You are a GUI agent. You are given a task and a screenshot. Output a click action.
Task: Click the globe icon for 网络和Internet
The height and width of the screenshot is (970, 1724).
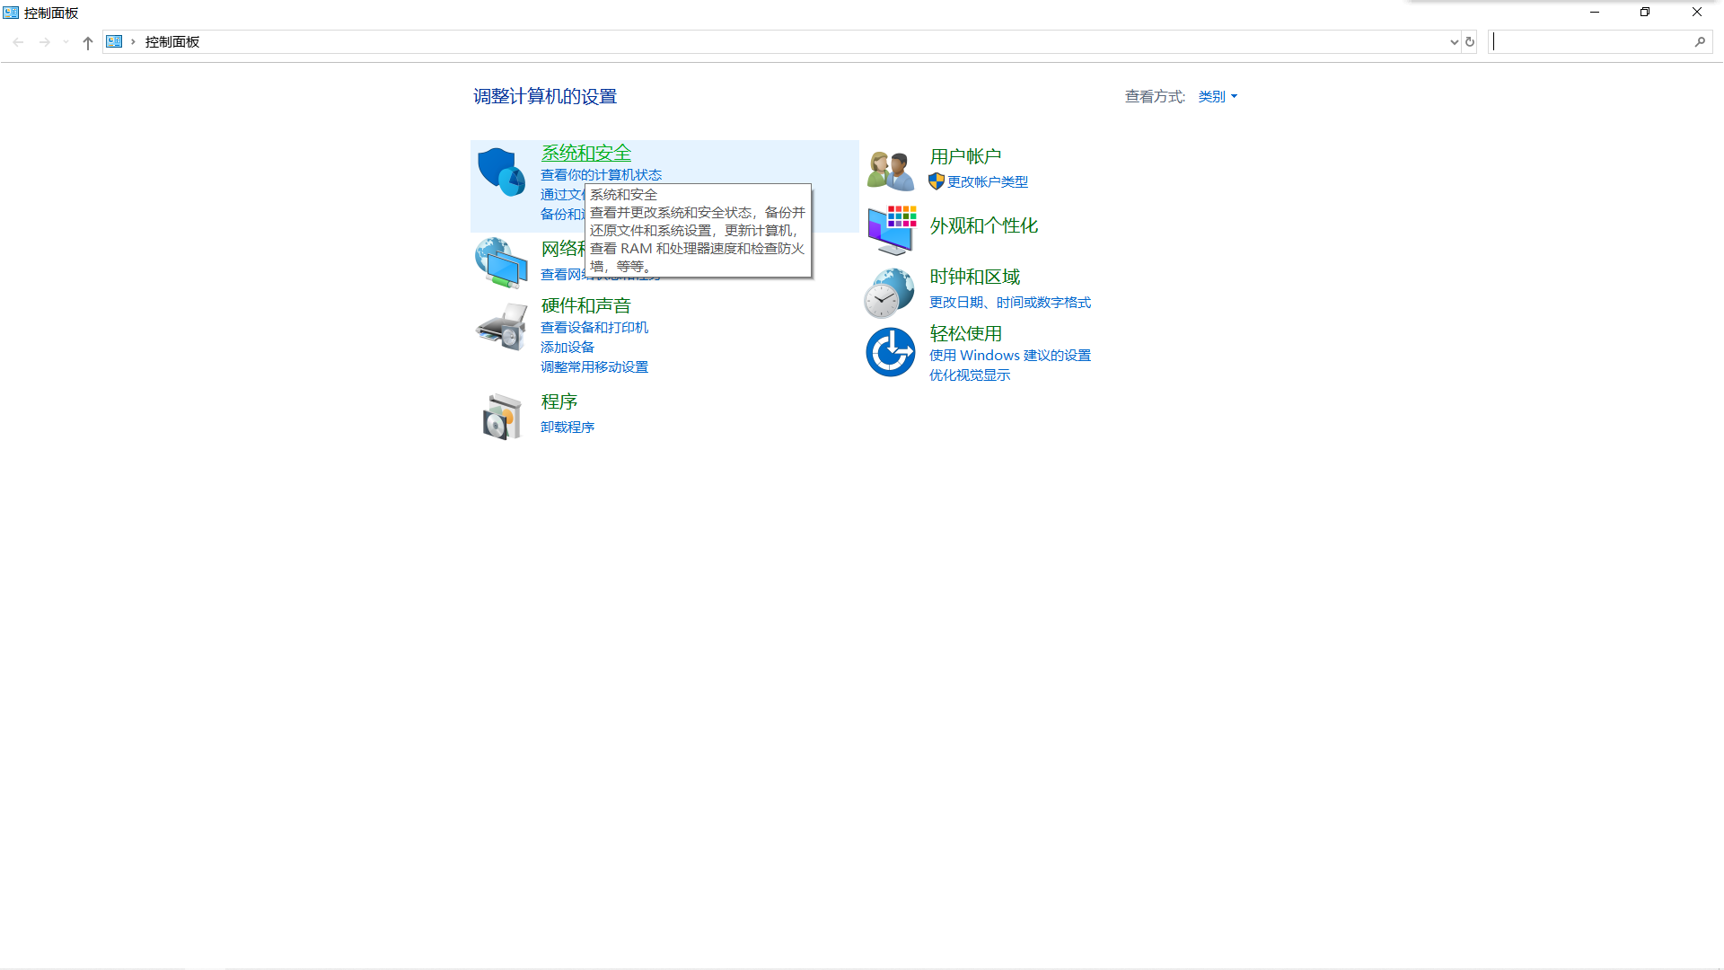[x=500, y=261]
